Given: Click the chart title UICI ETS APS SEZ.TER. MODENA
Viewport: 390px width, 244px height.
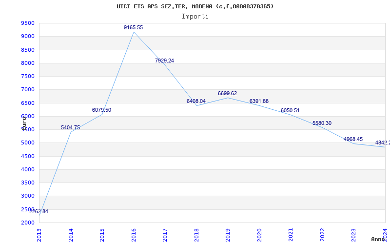Looking at the screenshot, I should click(195, 6).
